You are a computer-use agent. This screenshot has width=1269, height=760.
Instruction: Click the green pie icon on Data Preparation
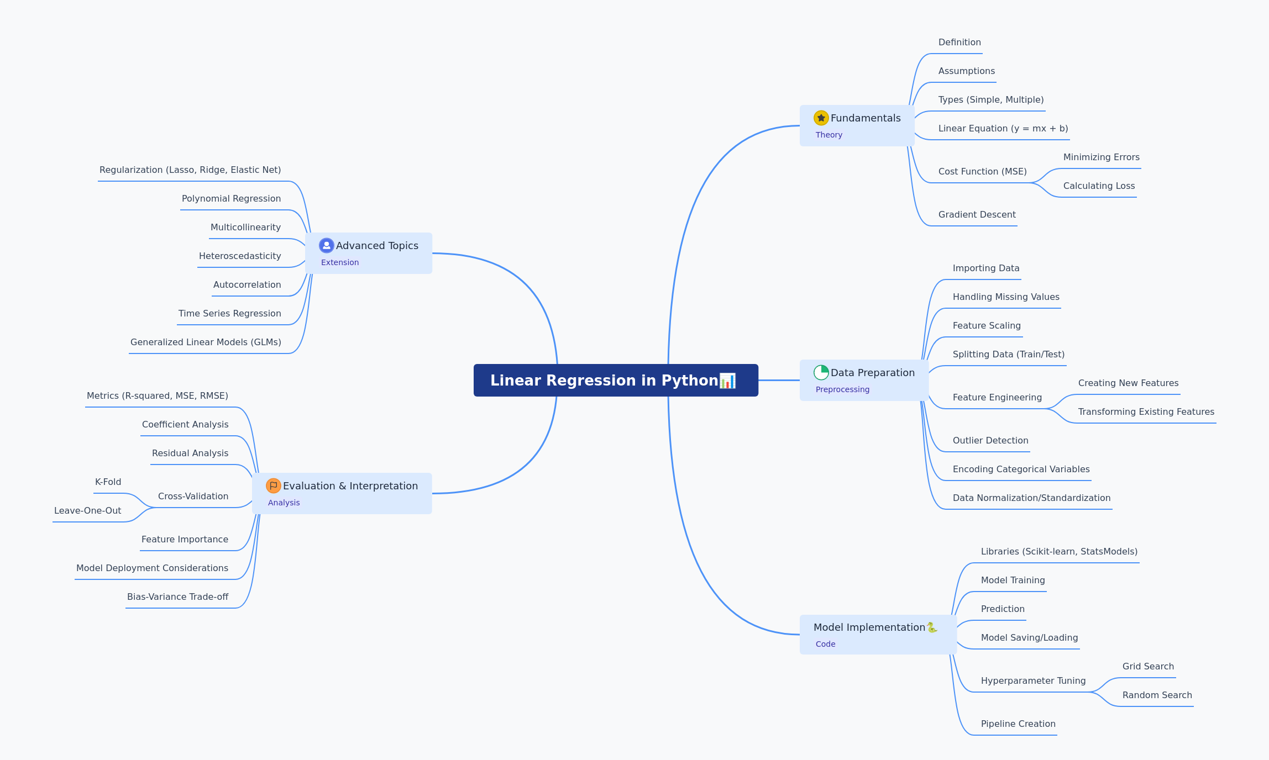pyautogui.click(x=821, y=373)
